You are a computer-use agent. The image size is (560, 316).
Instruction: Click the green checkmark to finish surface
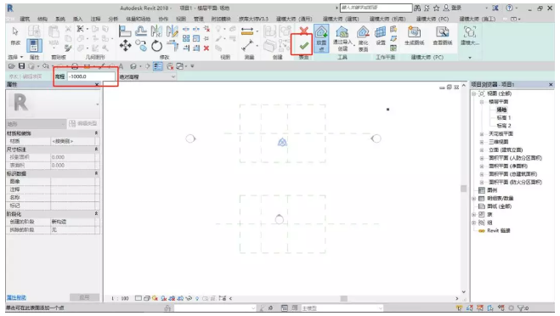coord(304,46)
